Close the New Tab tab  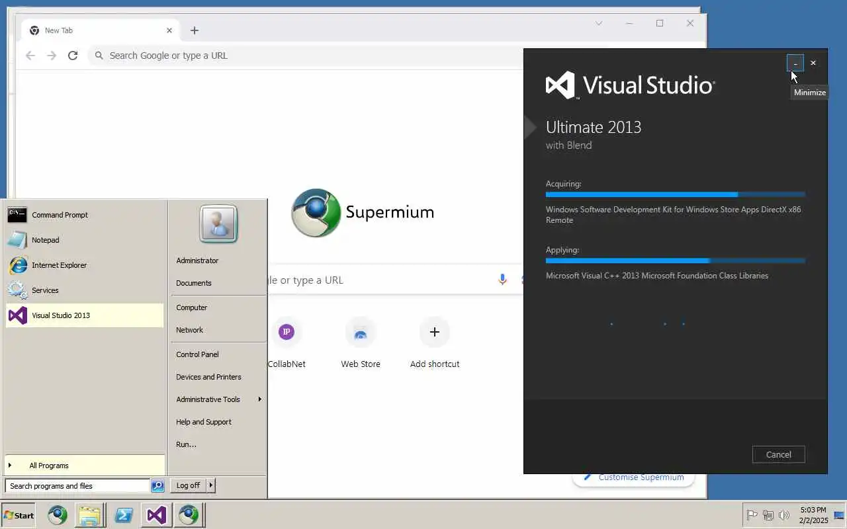169,30
